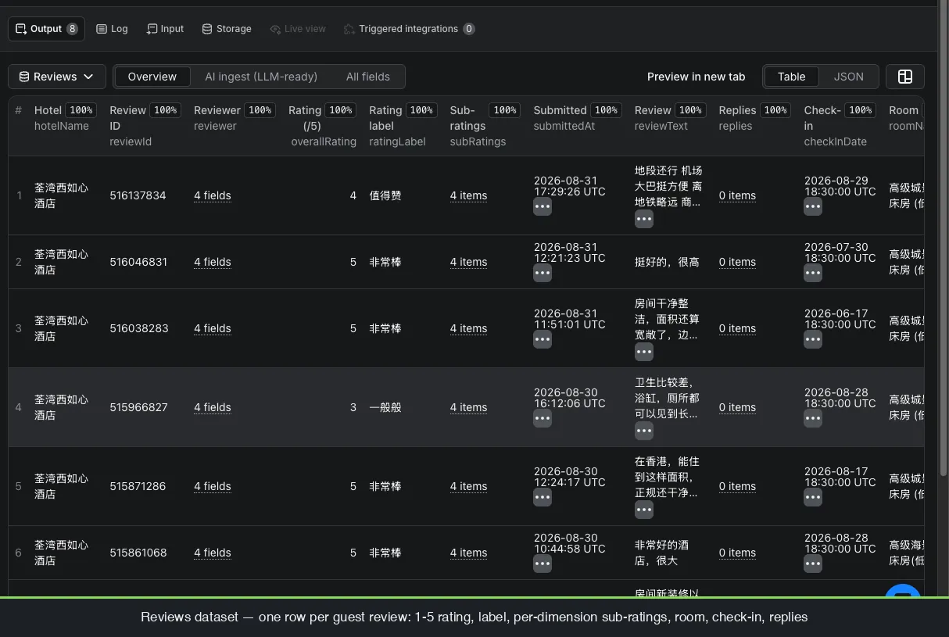This screenshot has height=637, width=949.
Task: Expand submitted date ellipsis in row 6
Action: [543, 564]
